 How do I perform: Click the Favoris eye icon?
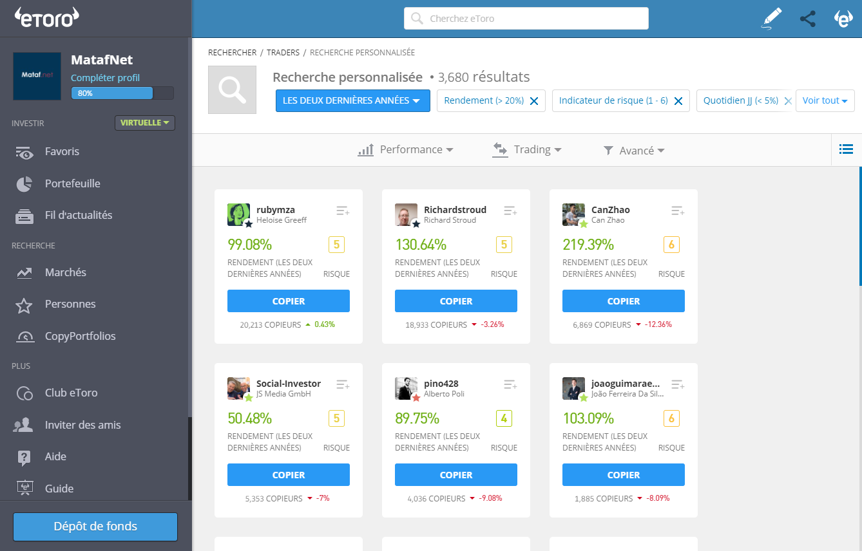[x=24, y=153]
